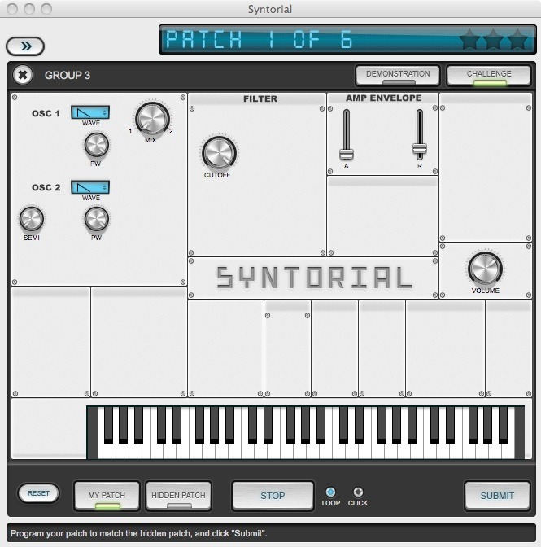This screenshot has width=541, height=547.
Task: Click the OSC 2 PW knob
Action: click(x=97, y=219)
